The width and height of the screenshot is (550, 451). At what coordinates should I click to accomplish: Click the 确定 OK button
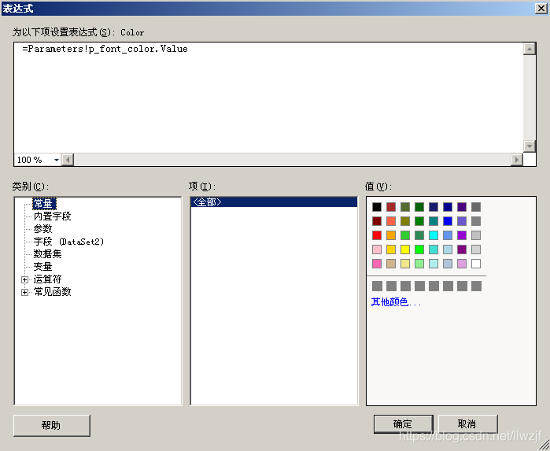pyautogui.click(x=403, y=424)
